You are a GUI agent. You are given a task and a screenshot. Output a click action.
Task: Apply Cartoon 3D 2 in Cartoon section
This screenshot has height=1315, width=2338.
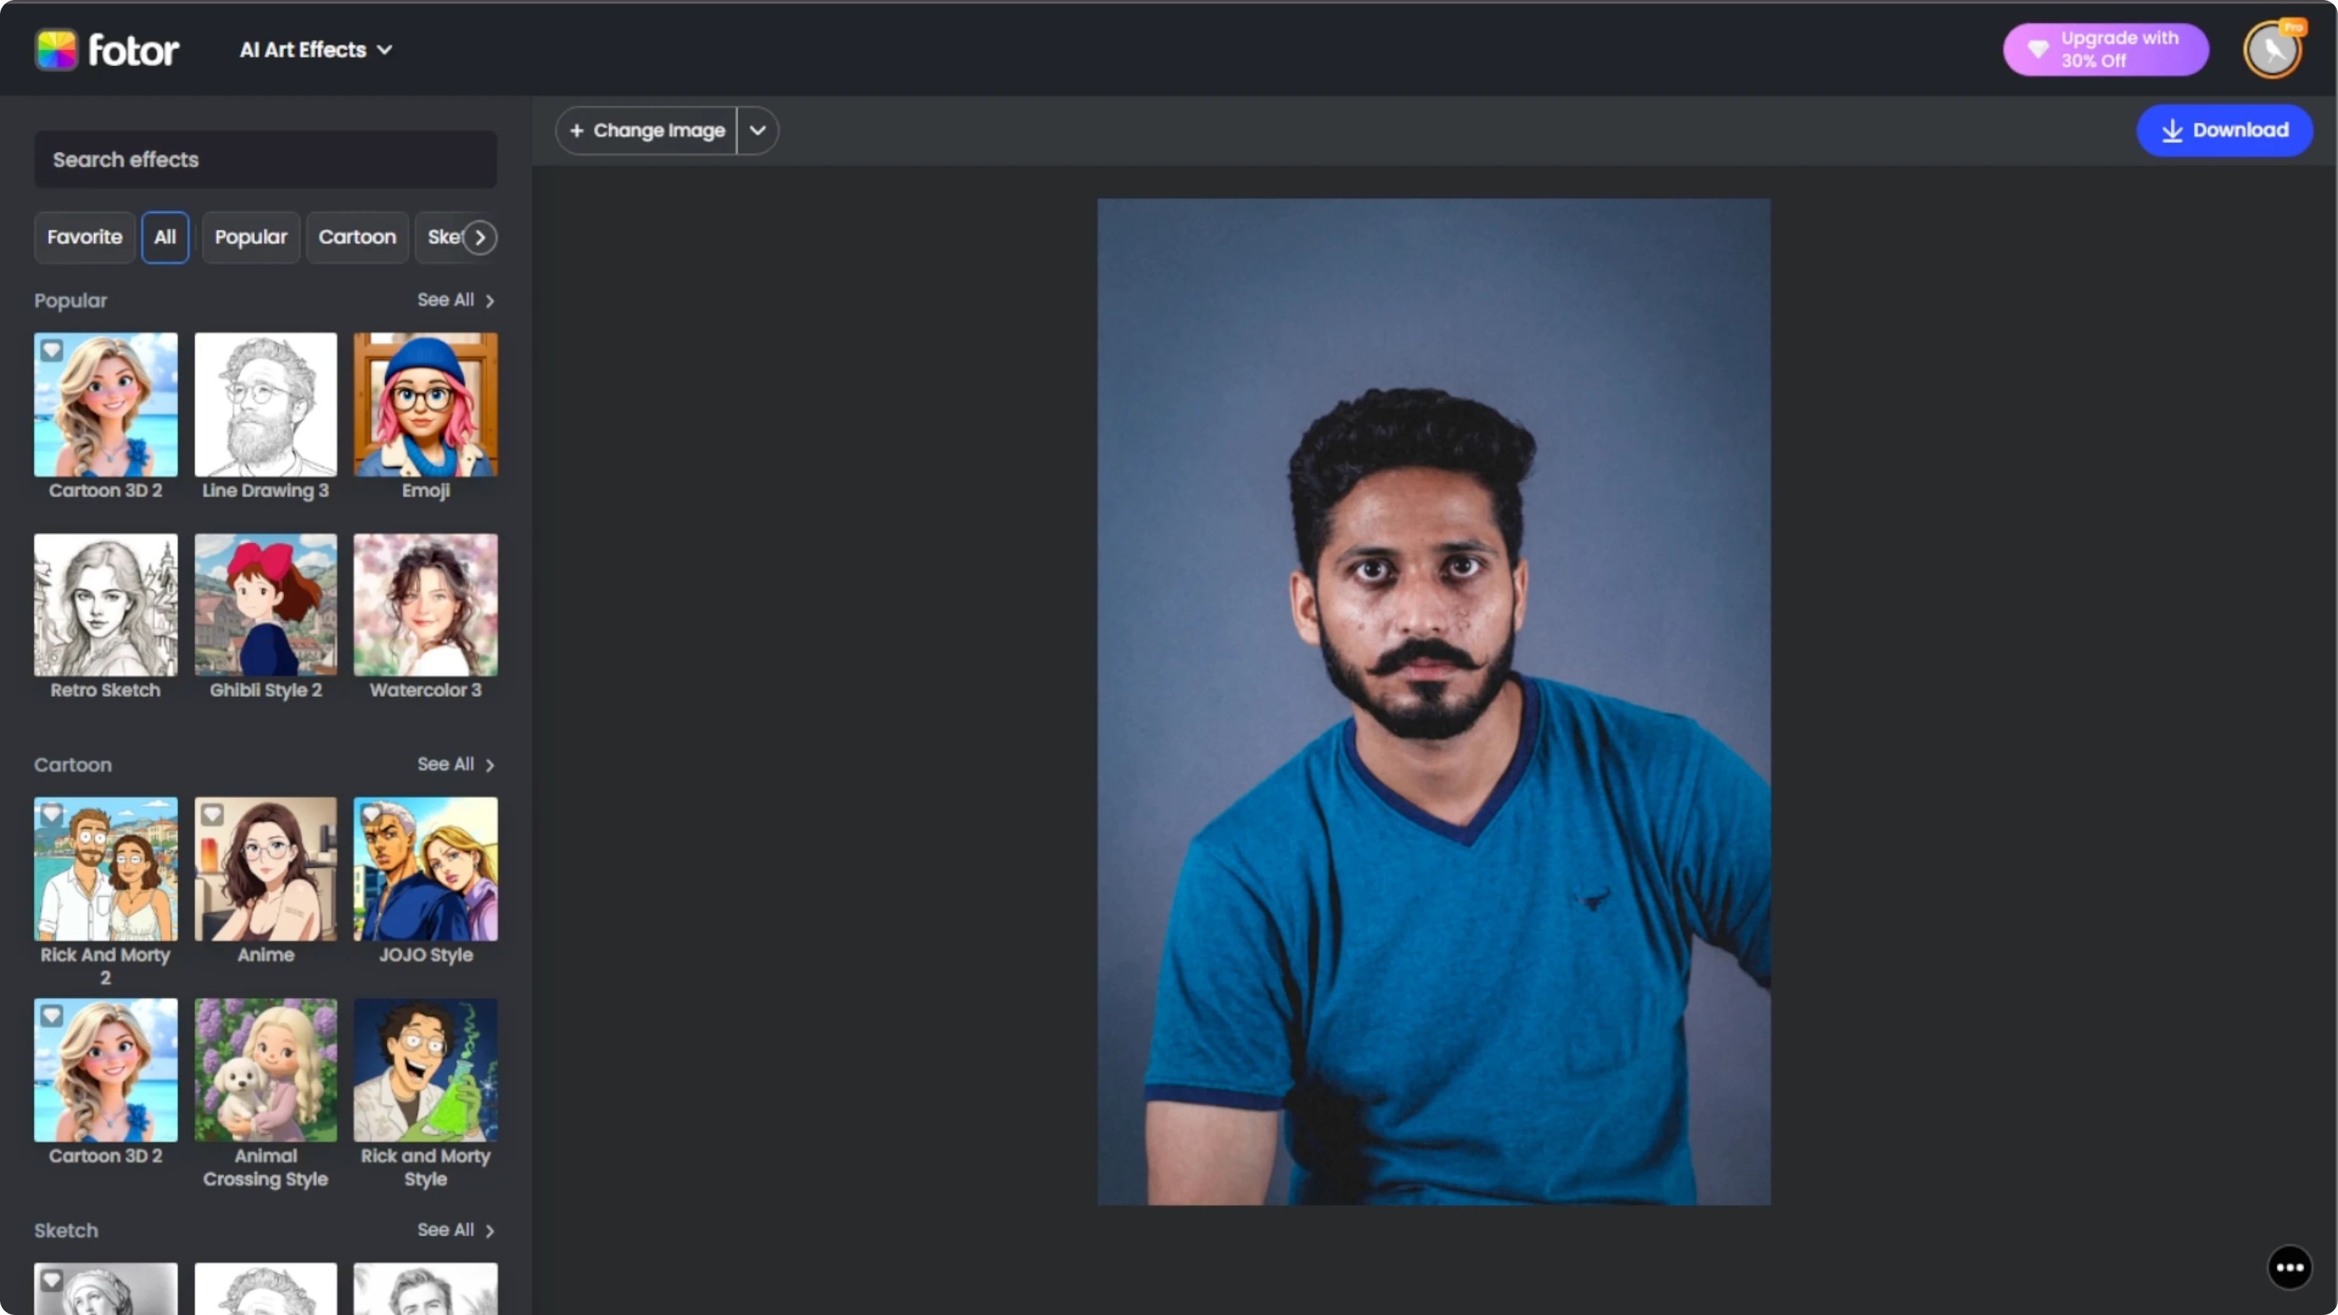pos(106,1070)
